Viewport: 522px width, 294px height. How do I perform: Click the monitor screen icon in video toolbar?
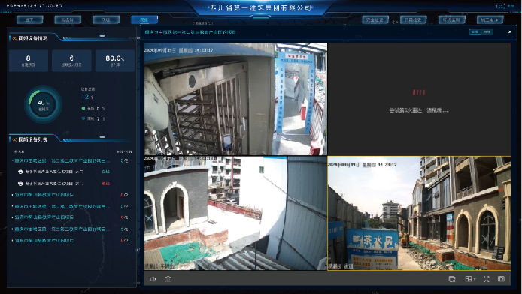(x=452, y=279)
